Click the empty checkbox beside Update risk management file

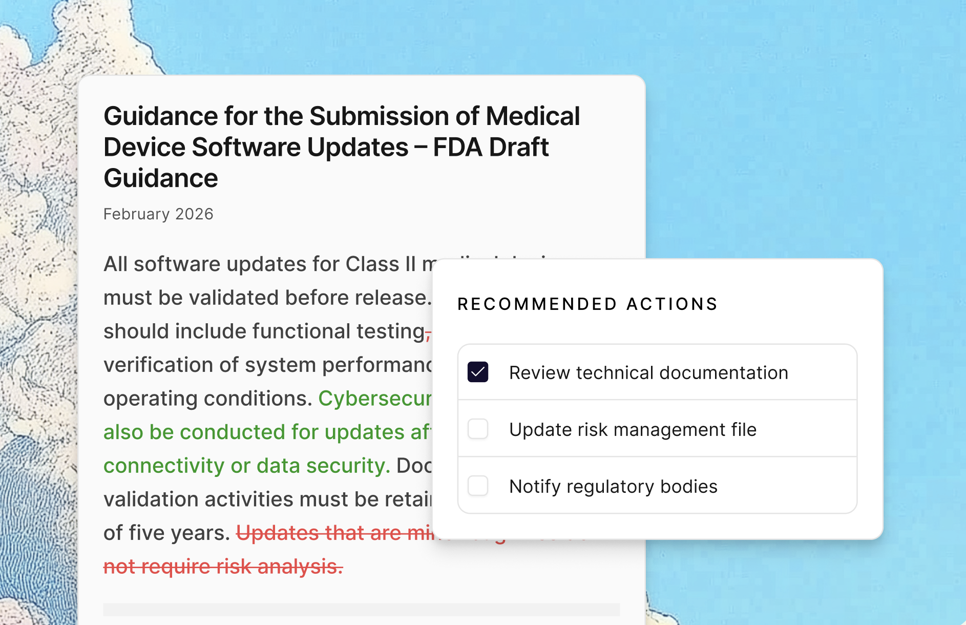pos(478,429)
